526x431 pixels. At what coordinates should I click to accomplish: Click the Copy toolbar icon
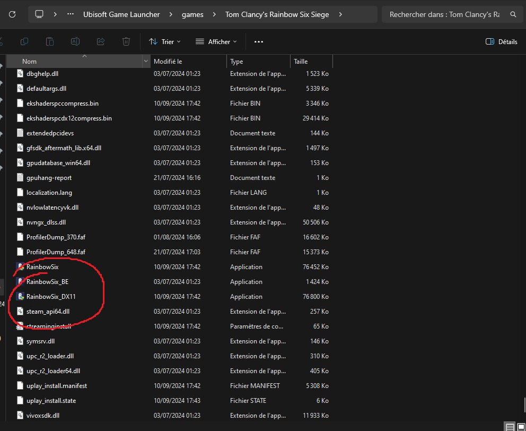24,41
